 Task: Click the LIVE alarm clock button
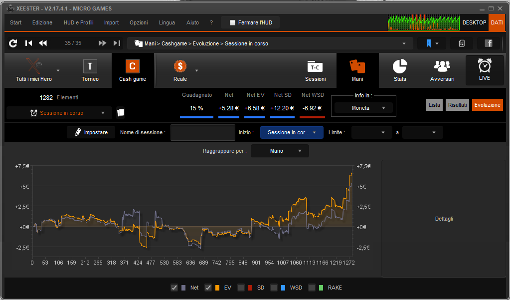485,70
